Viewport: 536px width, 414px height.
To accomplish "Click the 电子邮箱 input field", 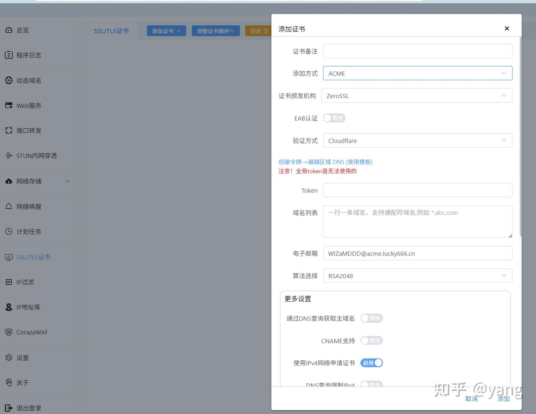I will (x=418, y=253).
